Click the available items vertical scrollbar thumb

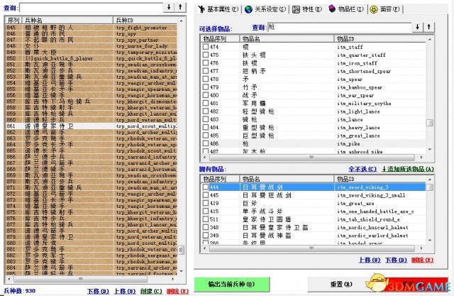click(430, 123)
